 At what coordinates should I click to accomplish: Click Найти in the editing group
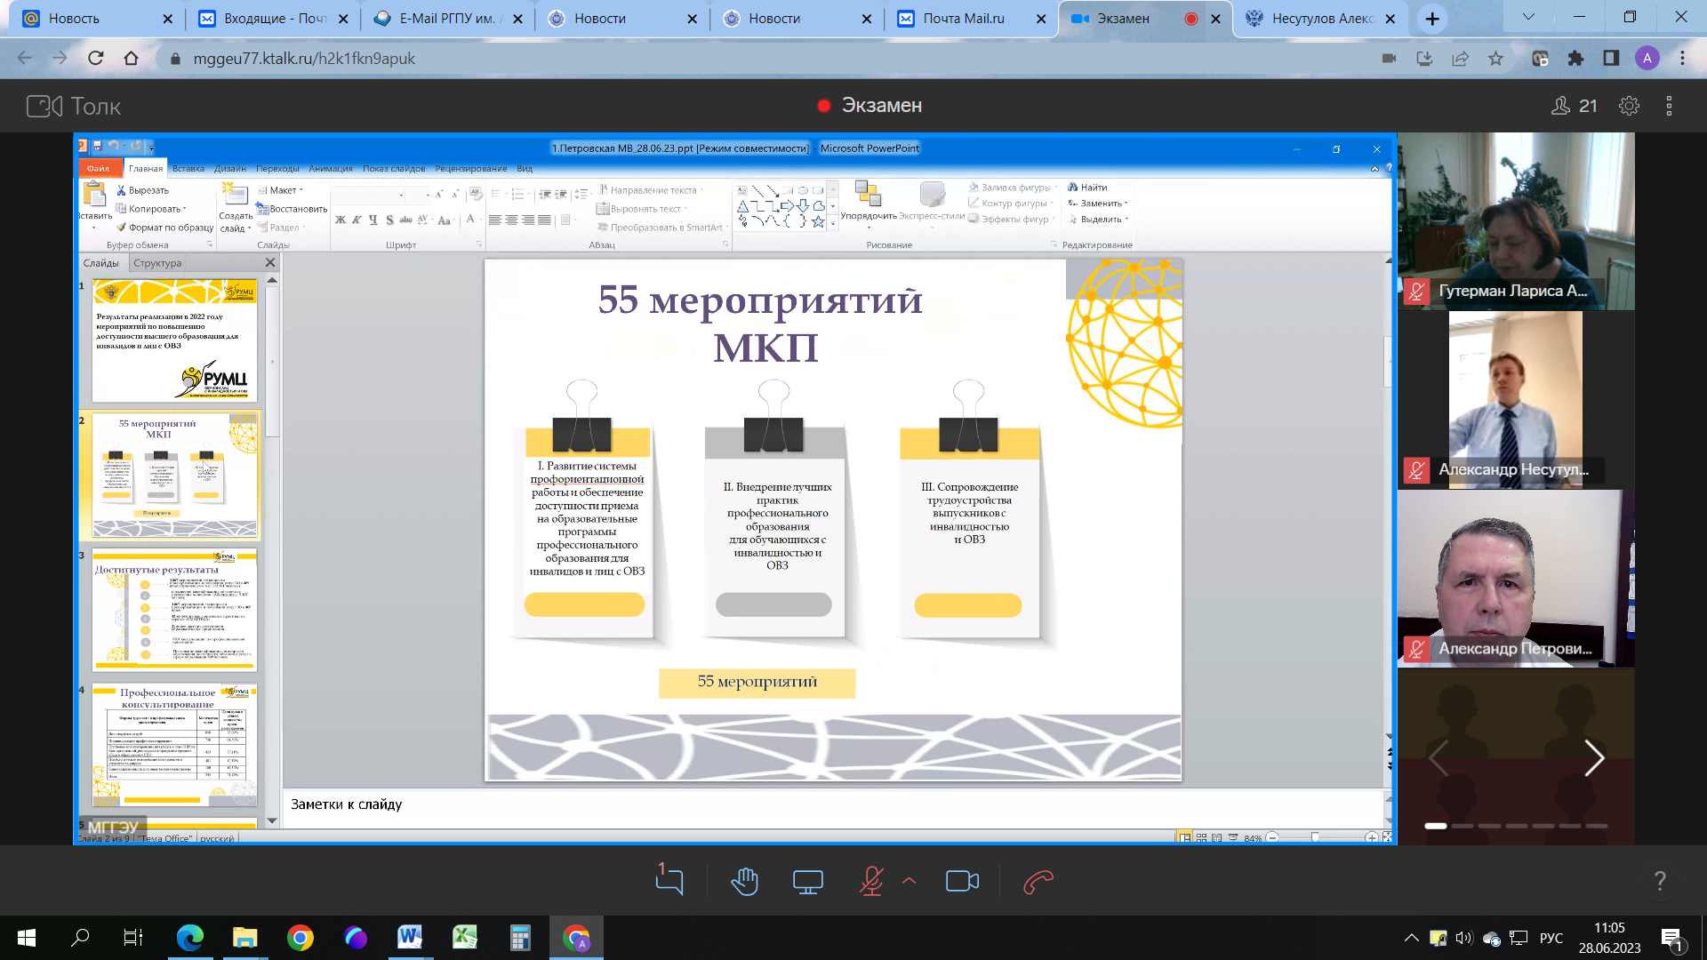coord(1088,188)
